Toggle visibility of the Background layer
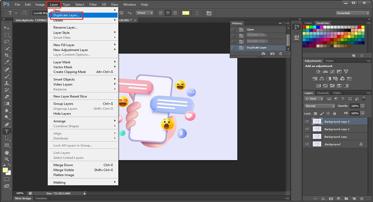The height and width of the screenshot is (202, 373). [307, 144]
